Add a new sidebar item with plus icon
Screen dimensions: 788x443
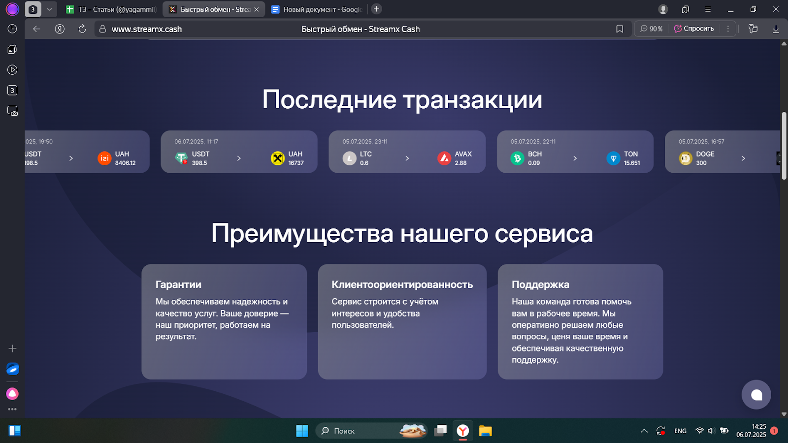(x=12, y=348)
